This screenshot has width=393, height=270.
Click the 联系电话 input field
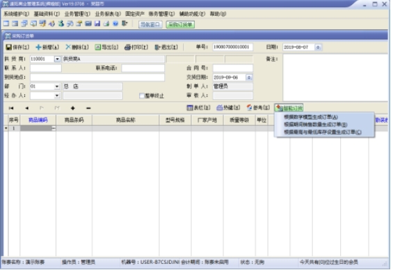143,68
